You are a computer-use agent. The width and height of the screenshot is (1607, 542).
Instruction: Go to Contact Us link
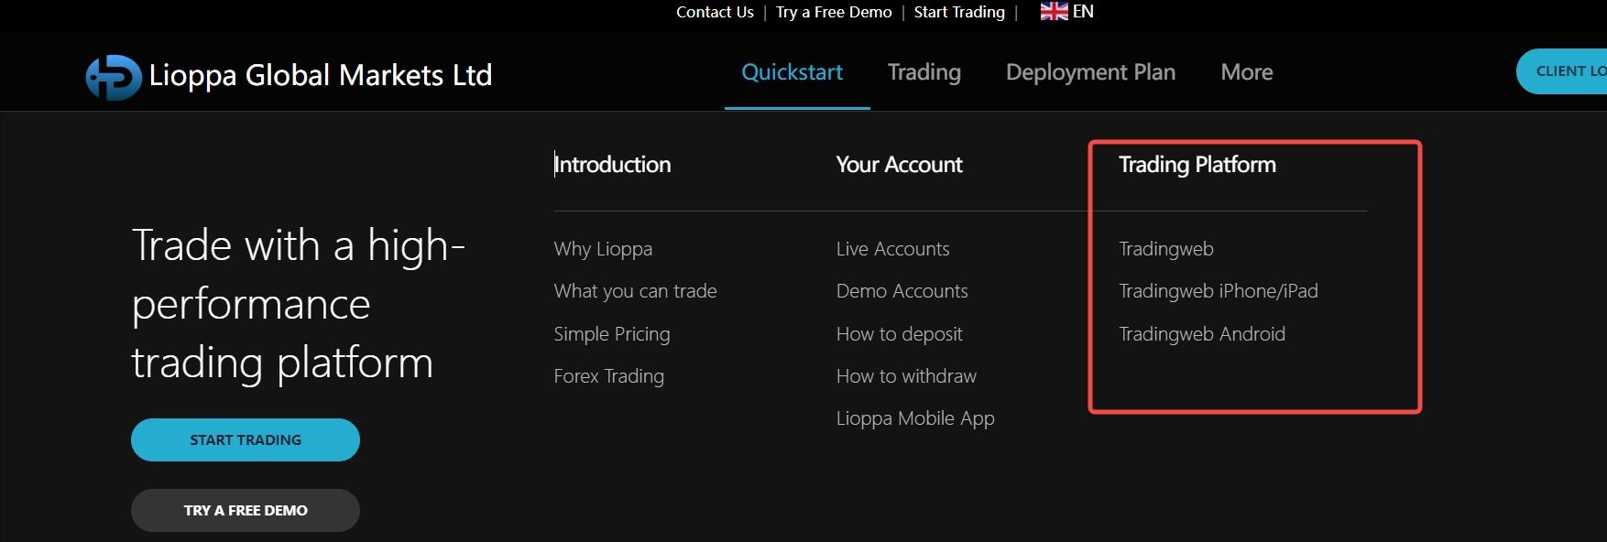(x=715, y=12)
